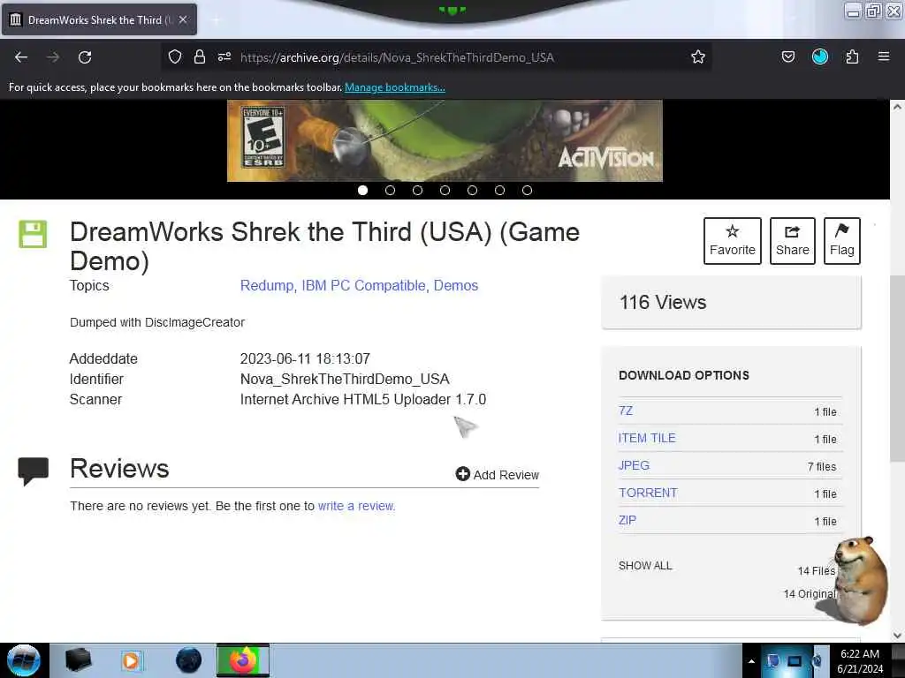
Task: Show hidden system tray icons
Action: (x=751, y=661)
